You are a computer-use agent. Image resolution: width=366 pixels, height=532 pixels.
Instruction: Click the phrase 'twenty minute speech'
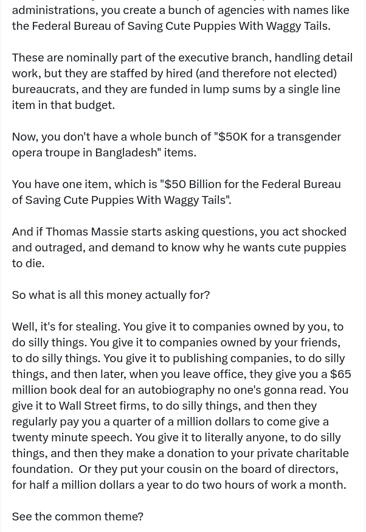(x=72, y=437)
